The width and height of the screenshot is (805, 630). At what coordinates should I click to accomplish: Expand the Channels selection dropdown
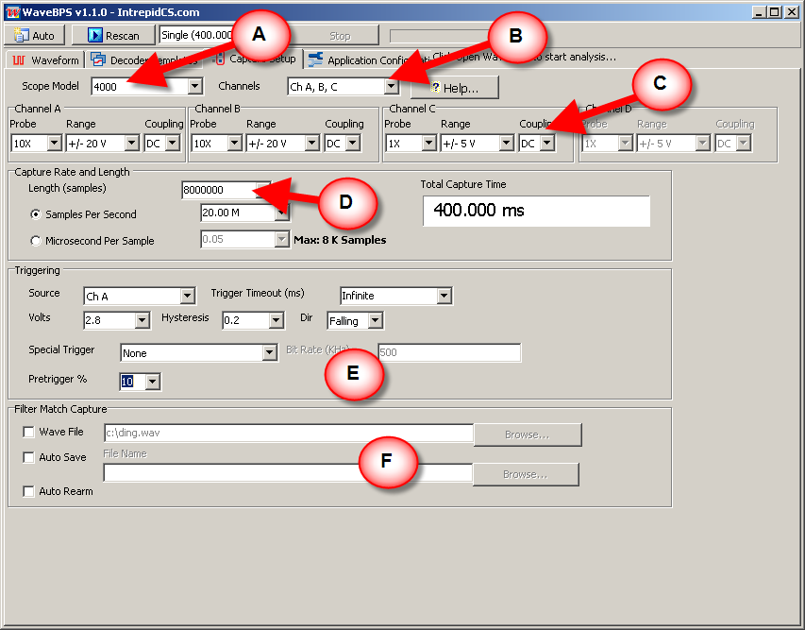[391, 87]
